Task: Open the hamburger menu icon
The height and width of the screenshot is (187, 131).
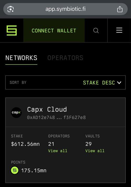Action: tap(119, 30)
